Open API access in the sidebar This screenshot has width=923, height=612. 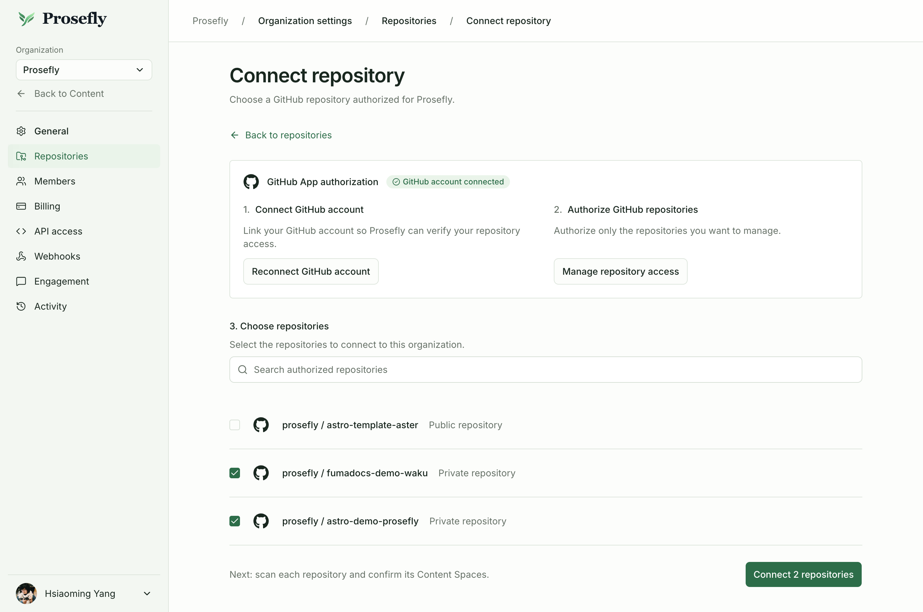84,231
